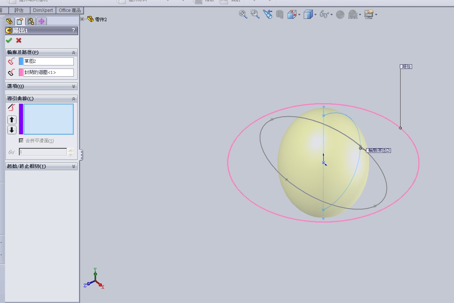The height and width of the screenshot is (303, 454).
Task: Click profile selection icon beside 草图2
Action: pos(12,61)
